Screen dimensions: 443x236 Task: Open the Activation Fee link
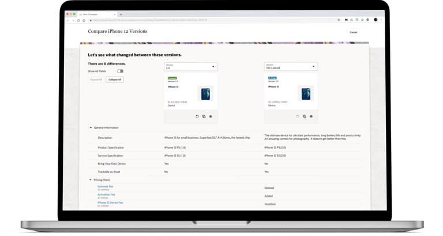click(106, 195)
